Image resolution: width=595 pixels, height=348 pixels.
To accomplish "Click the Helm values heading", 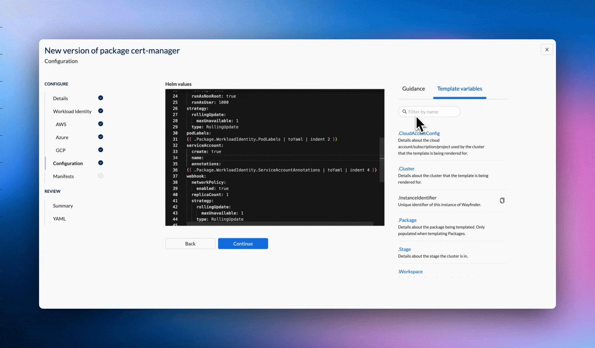I will (x=178, y=84).
